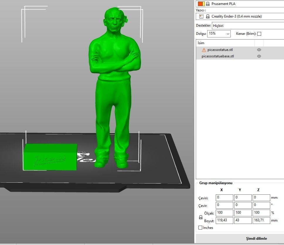Click the Çeviri Y input field
Viewport: 284px width, 245px height.
[x=243, y=198]
